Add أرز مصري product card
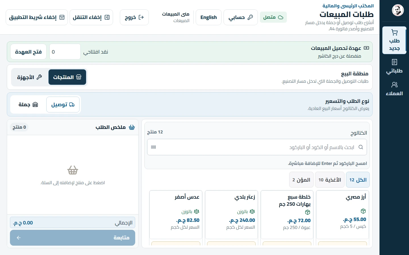Image resolution: width=409 pixels, height=255 pixels. click(343, 215)
